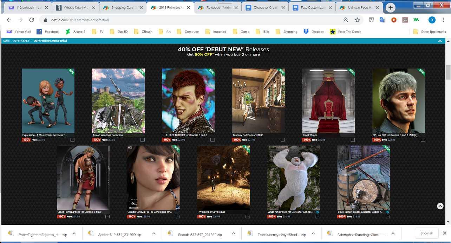Open the Google Translate extension
This screenshot has width=451, height=243.
pos(383,20)
